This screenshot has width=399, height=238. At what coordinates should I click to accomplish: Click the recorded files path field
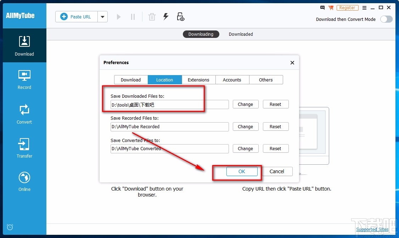pyautogui.click(x=169, y=127)
